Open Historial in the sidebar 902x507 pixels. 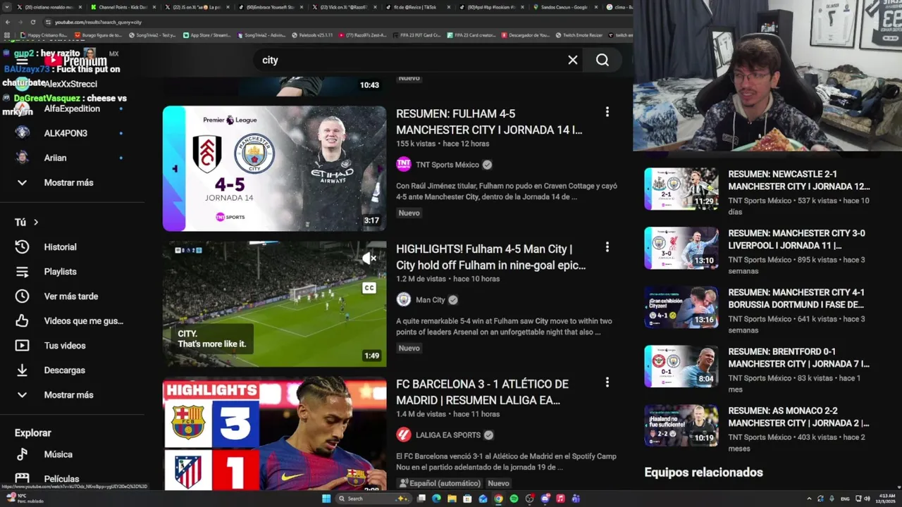[60, 247]
